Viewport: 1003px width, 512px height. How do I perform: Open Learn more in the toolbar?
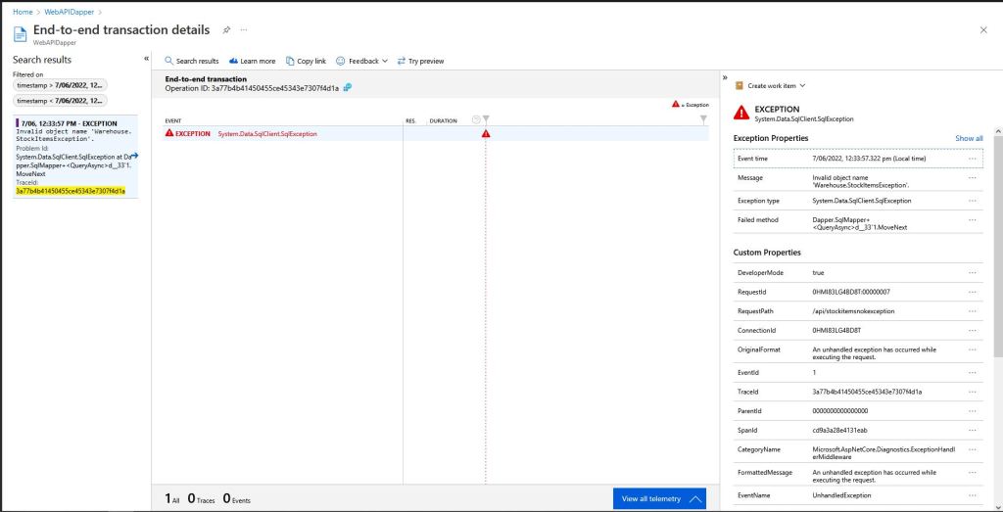(x=252, y=61)
